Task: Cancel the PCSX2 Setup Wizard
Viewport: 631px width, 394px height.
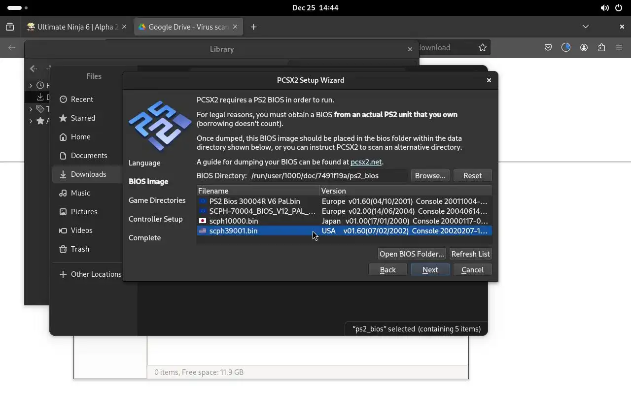Action: point(472,269)
